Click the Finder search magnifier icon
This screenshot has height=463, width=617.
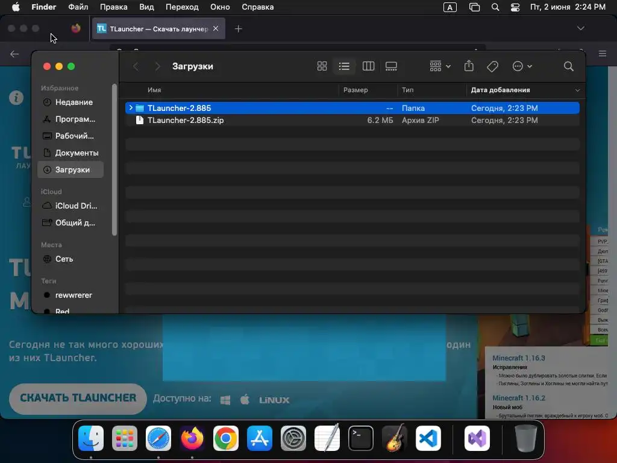(568, 66)
